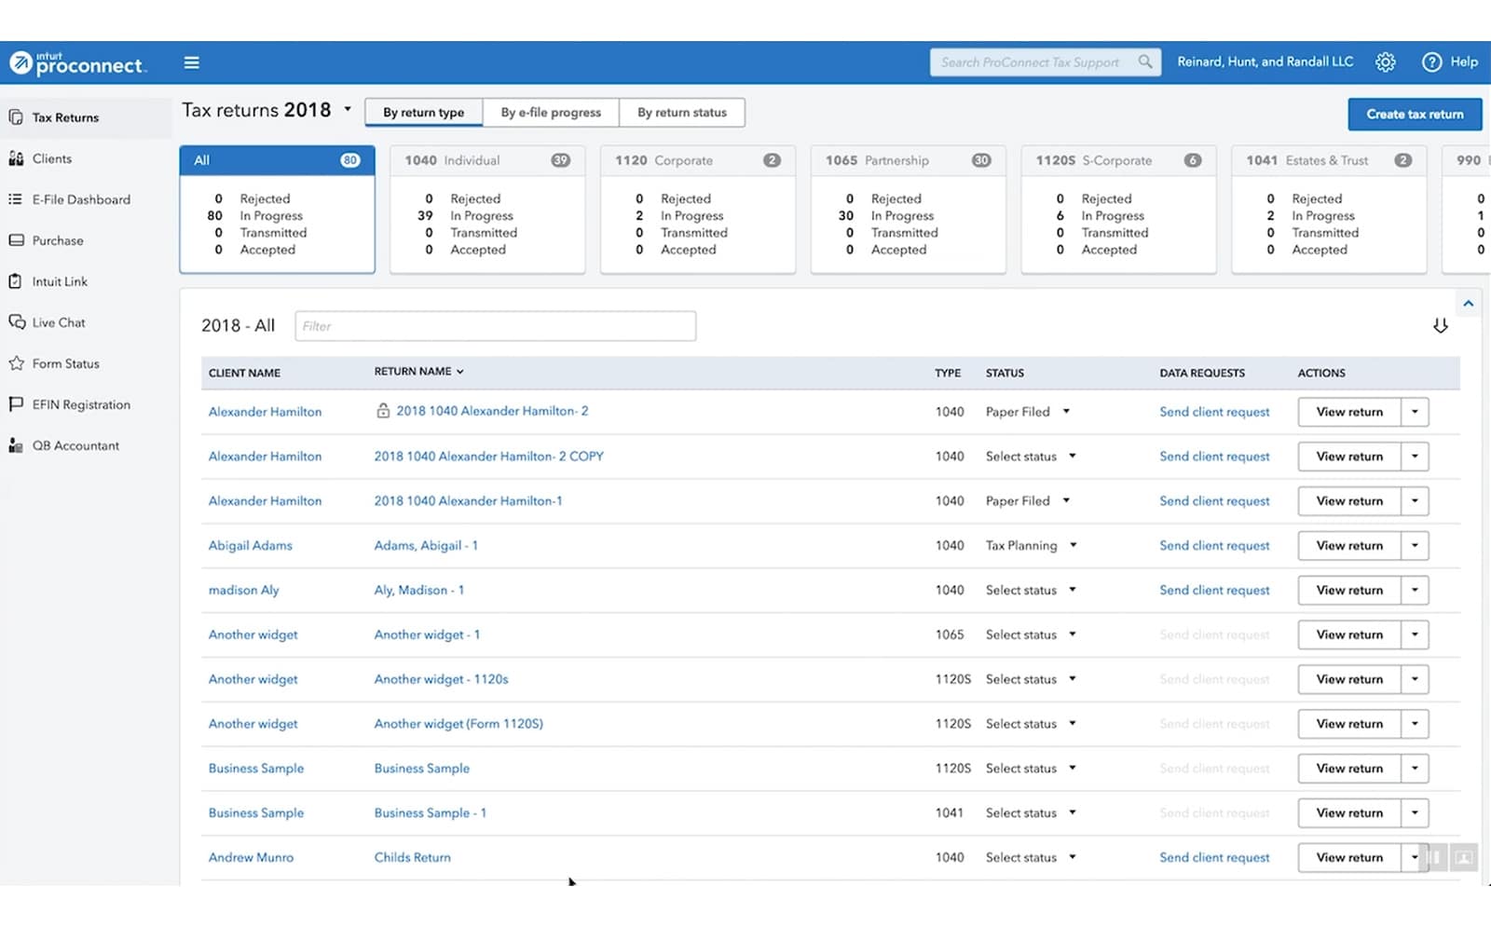Click View return for Another widget - 1120s

click(x=1349, y=680)
